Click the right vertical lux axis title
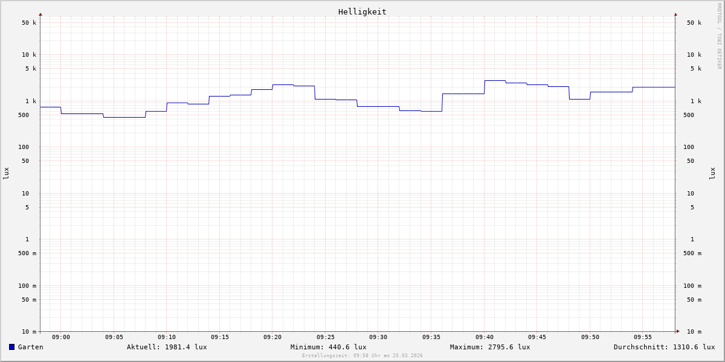The width and height of the screenshot is (725, 362). [712, 173]
